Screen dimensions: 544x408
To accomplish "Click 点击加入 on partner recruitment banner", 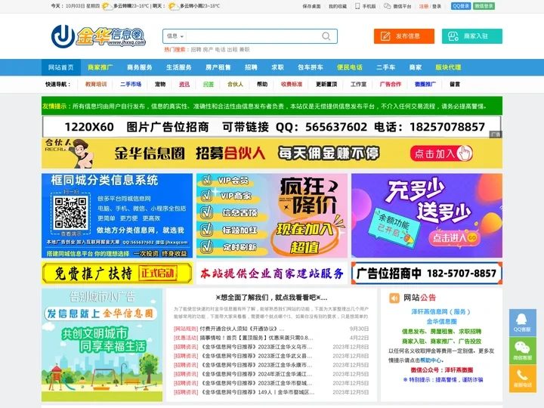I will 441,153.
